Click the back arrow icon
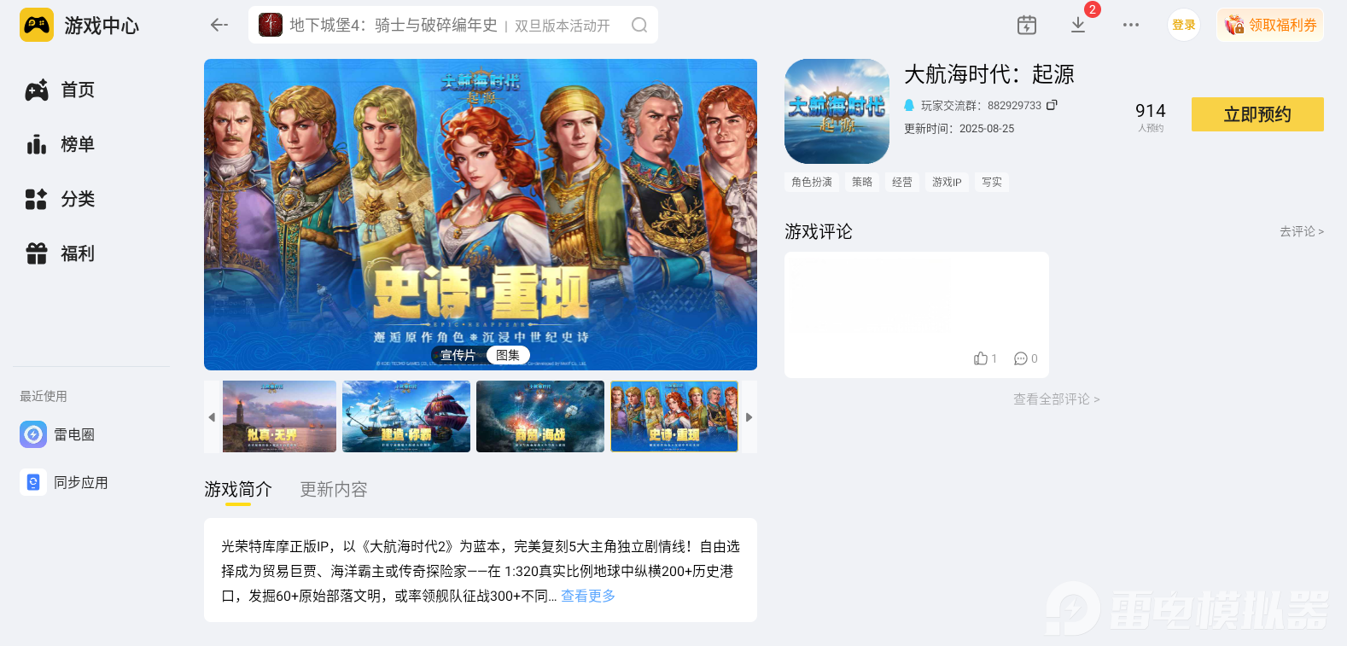Screen dimensions: 1347x646 point(219,25)
